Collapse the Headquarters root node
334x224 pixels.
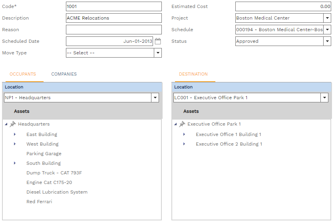click(x=6, y=124)
